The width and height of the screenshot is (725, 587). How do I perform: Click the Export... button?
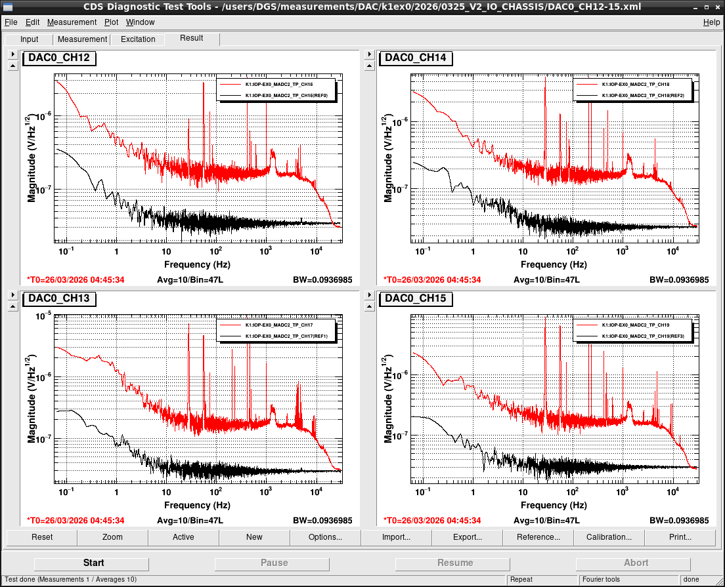pos(467,537)
